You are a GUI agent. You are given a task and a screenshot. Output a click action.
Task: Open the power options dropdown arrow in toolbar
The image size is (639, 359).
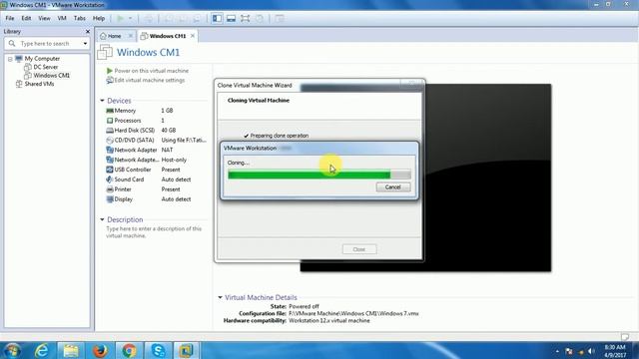point(130,18)
